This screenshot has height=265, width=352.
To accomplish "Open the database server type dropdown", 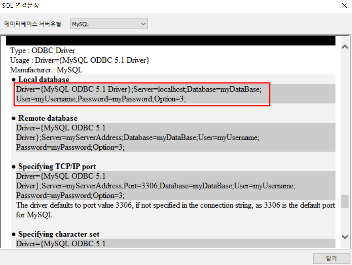I will tap(109, 24).
